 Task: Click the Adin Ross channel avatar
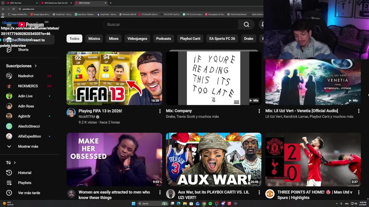(9, 106)
